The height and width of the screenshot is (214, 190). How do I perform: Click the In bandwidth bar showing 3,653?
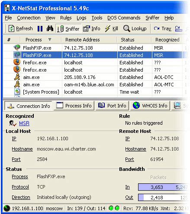click(x=163, y=187)
